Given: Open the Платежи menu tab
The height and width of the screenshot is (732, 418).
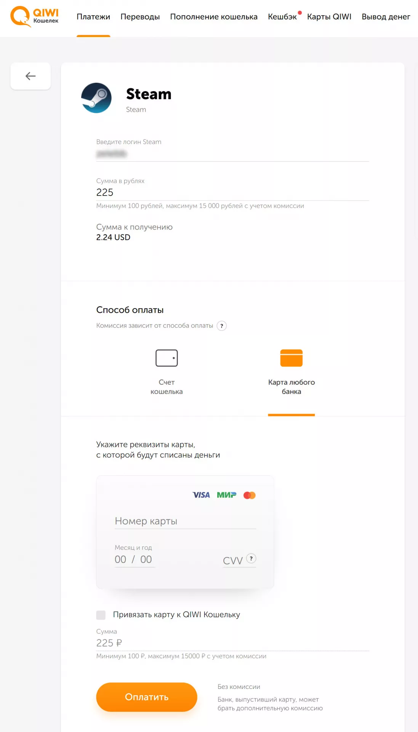Looking at the screenshot, I should (93, 17).
